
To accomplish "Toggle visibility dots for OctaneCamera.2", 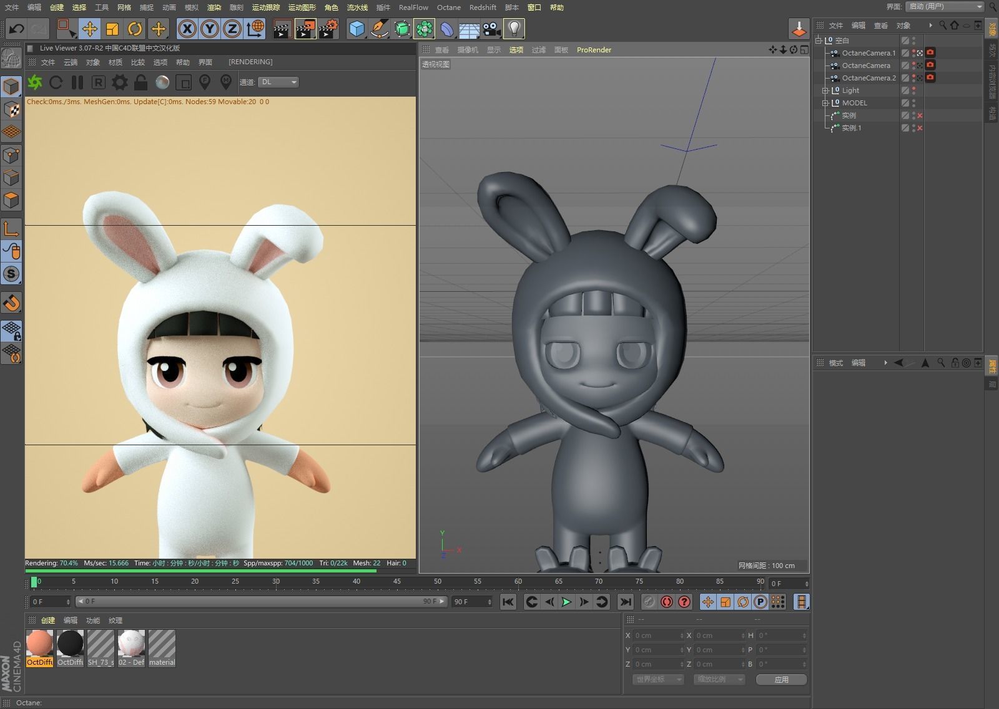I will tap(913, 78).
